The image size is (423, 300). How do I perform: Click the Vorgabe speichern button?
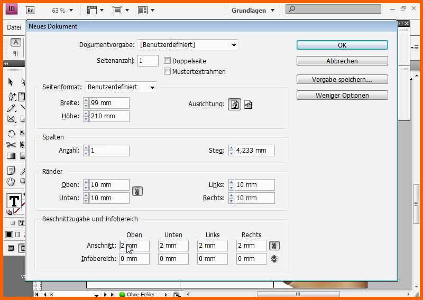point(342,80)
